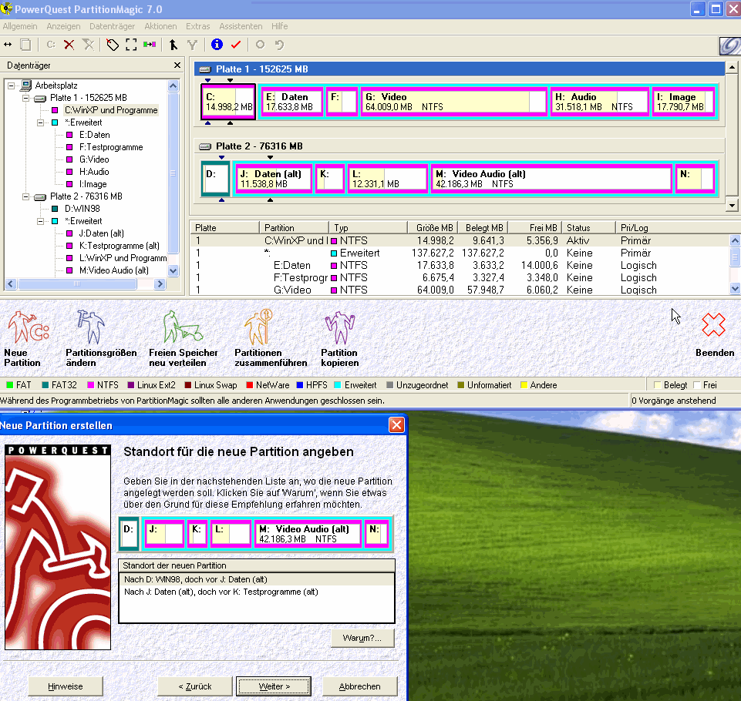The width and height of the screenshot is (741, 701).
Task: Click the Größe MB column header
Action: click(434, 228)
